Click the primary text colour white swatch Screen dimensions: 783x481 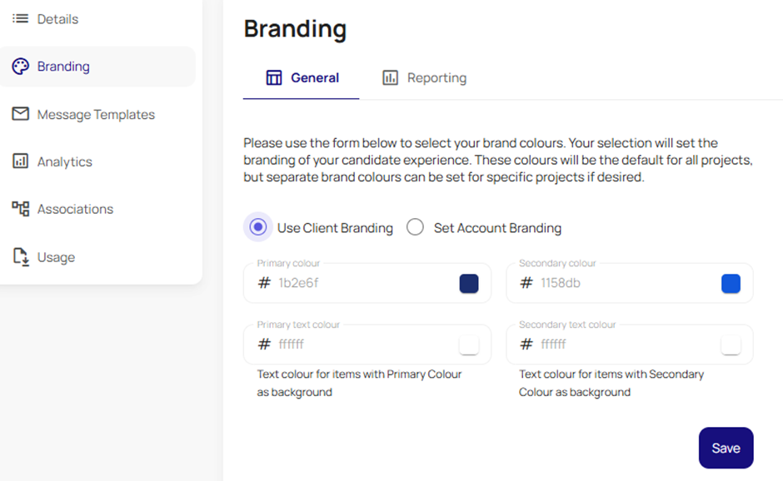(x=469, y=345)
